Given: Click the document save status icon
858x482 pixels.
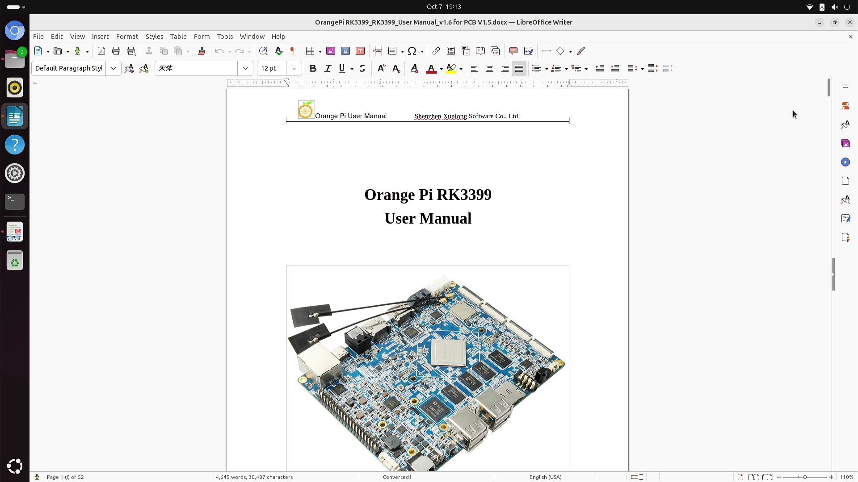Looking at the screenshot, I should (37, 477).
